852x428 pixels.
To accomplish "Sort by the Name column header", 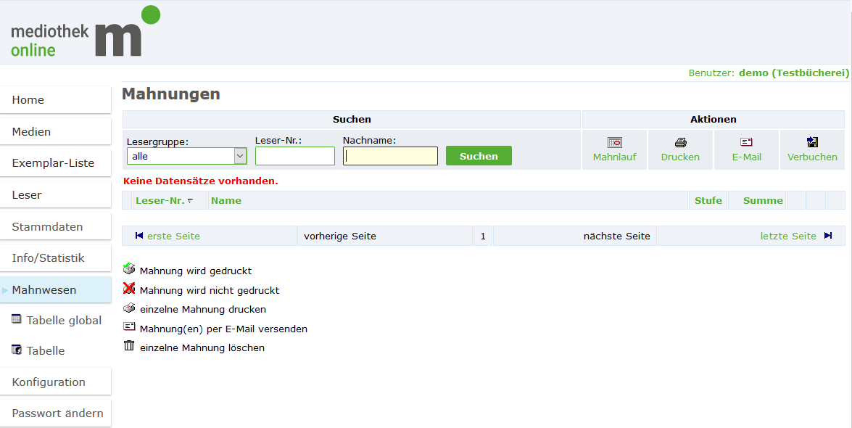I will coord(226,200).
